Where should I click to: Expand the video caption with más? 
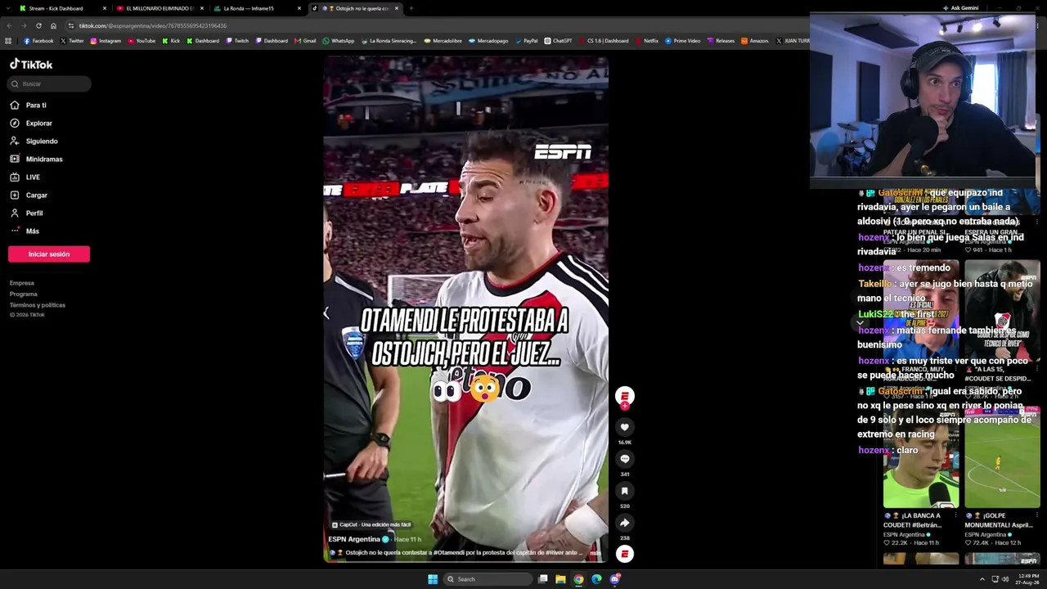coord(595,553)
